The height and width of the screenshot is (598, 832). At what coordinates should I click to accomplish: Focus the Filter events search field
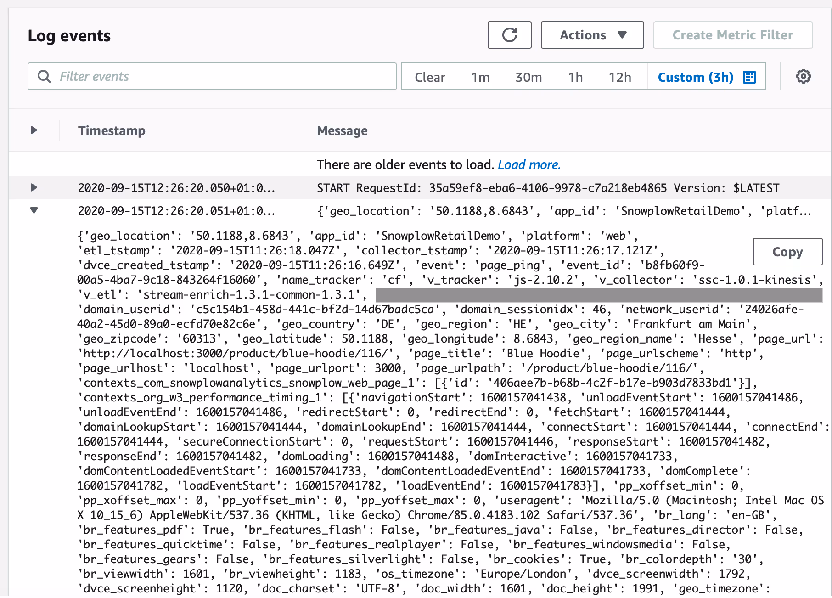click(x=212, y=76)
